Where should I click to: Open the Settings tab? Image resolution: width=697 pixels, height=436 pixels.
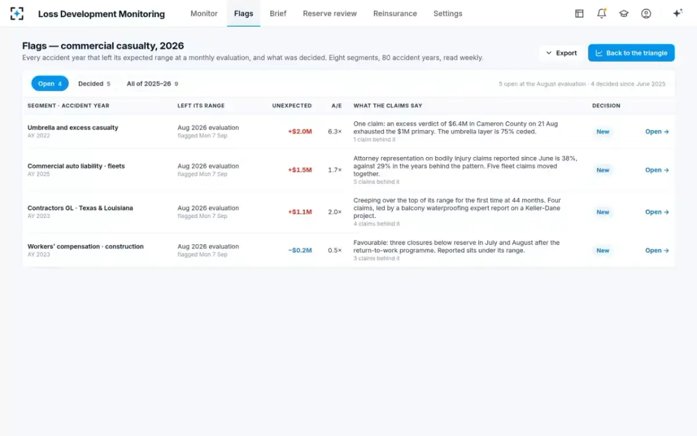pyautogui.click(x=448, y=13)
